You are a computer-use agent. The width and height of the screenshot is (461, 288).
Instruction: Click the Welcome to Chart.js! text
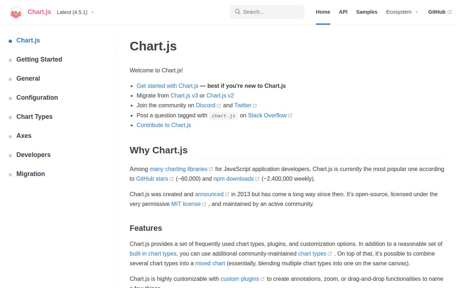click(x=156, y=70)
